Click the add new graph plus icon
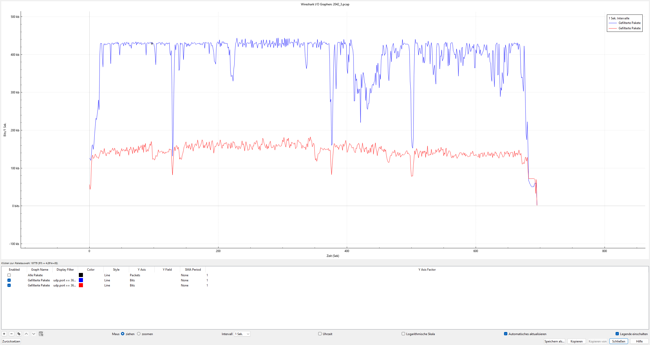Viewport: 650px width, 345px height. 4,334
